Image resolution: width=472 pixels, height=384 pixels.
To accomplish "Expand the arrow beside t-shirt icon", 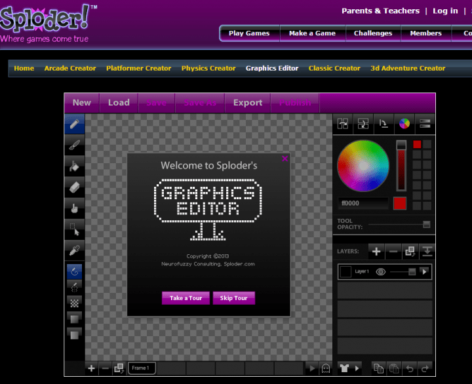I will click(357, 368).
